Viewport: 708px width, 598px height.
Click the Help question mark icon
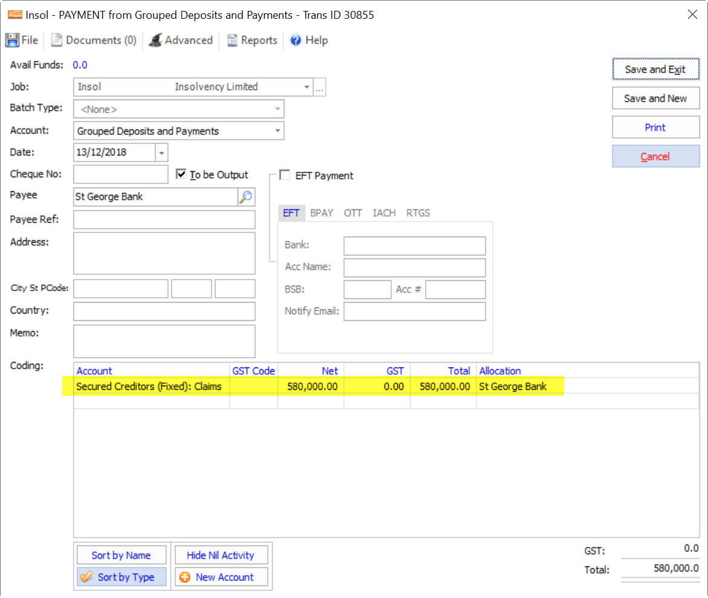click(296, 40)
